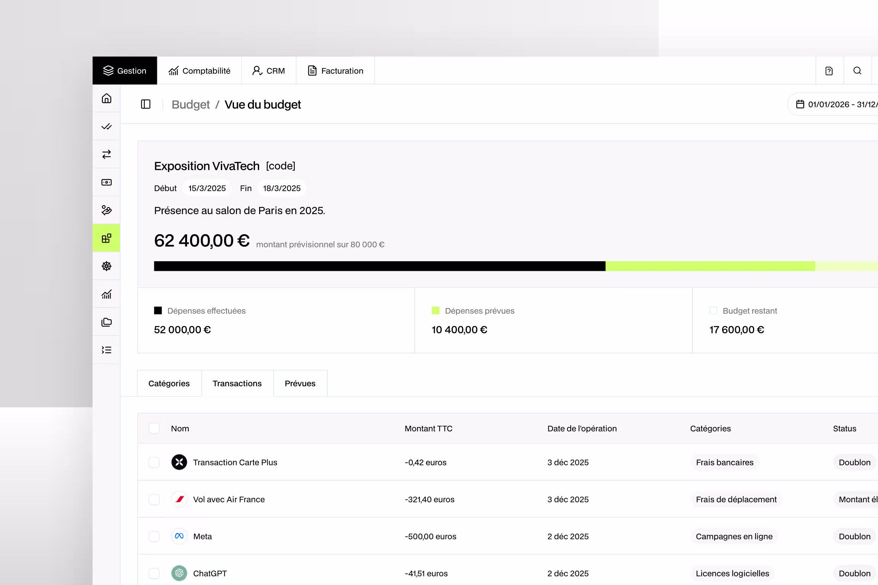878x585 pixels.
Task: Open the wheel-shaped sidebar icon
Action: coord(106,266)
